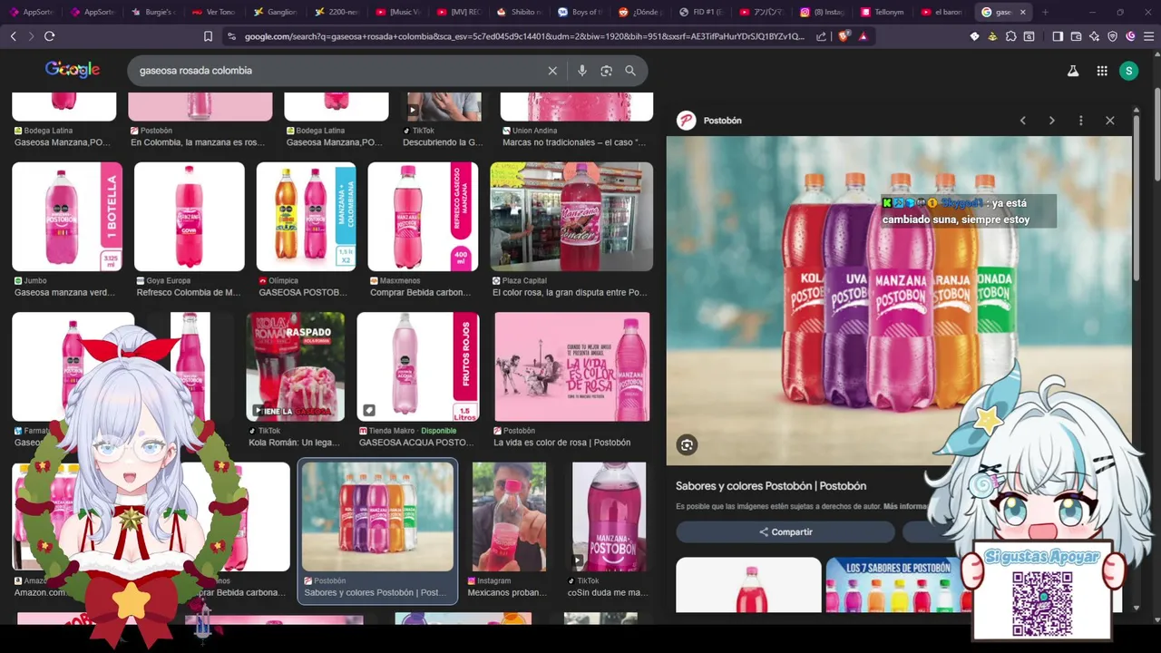Click the share icon in the address bar

[x=821, y=36]
